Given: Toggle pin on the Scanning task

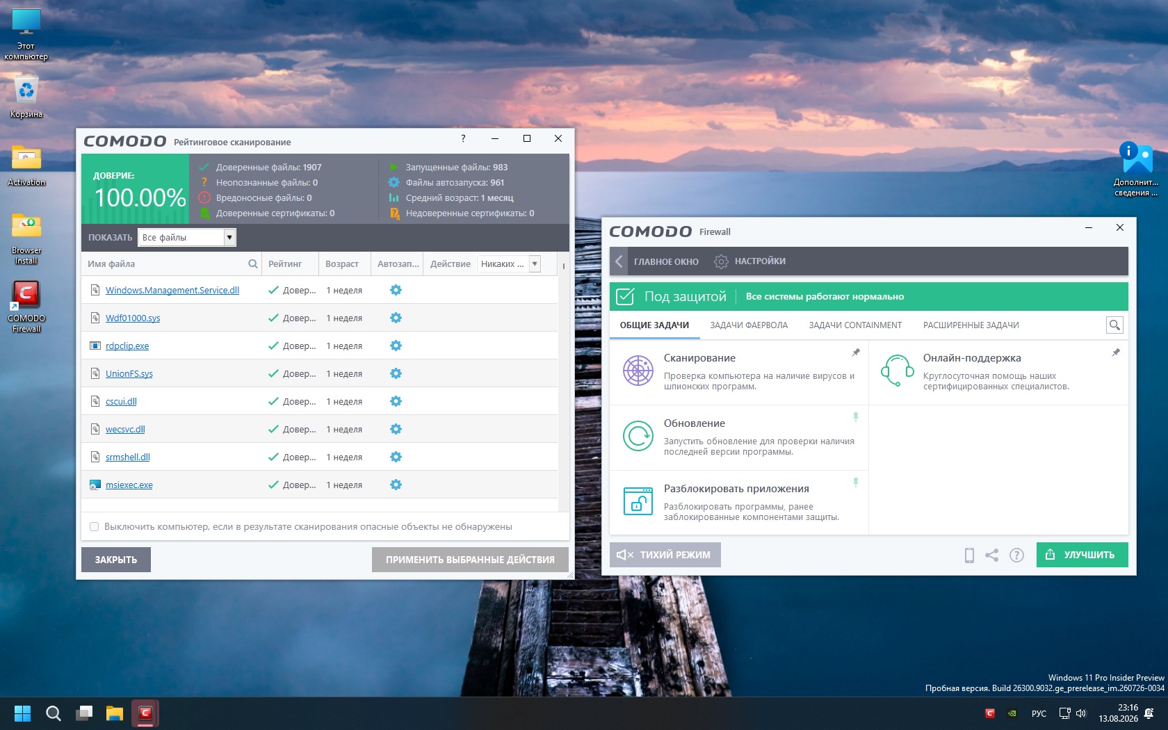Looking at the screenshot, I should click(856, 352).
